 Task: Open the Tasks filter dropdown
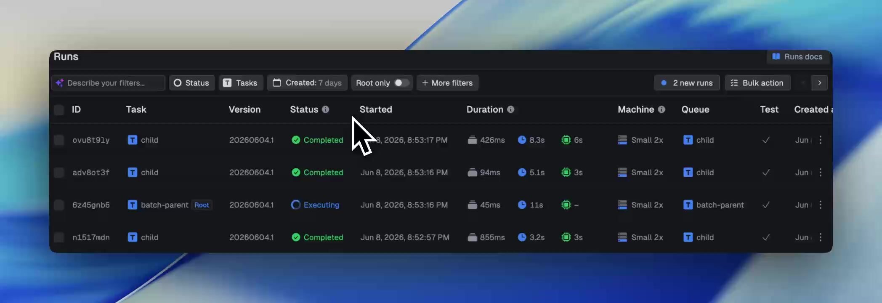pyautogui.click(x=241, y=83)
